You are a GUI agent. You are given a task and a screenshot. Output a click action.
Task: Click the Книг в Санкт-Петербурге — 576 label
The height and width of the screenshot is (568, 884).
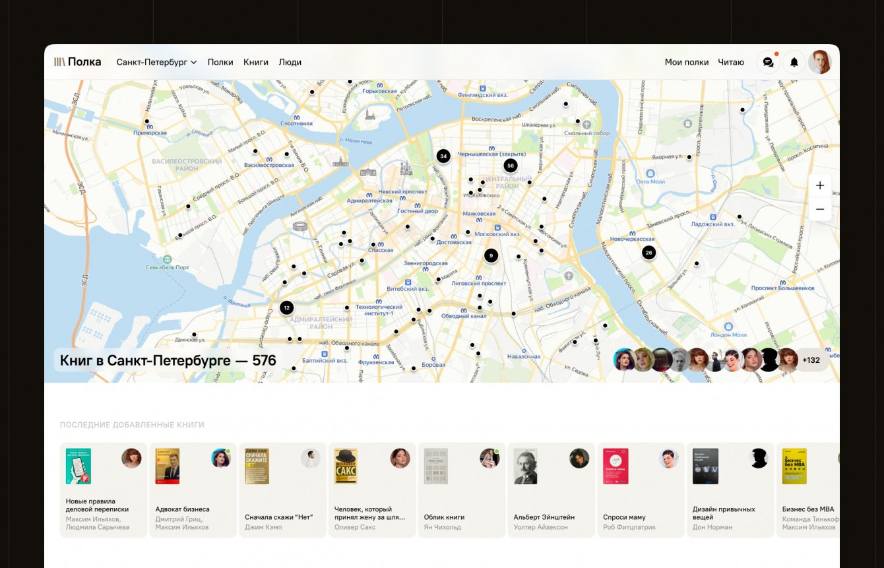coord(168,361)
